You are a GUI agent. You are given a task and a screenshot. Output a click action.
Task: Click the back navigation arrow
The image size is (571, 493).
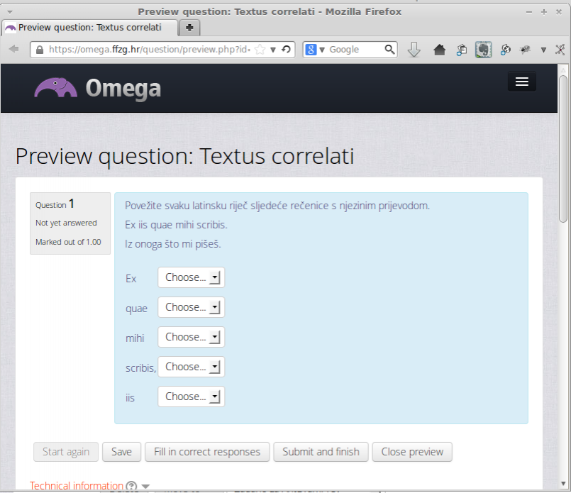14,49
